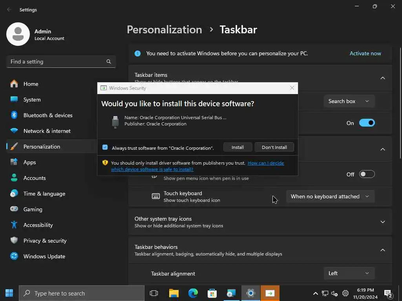Open Microsoft Edge from the taskbar
402x301 pixels.
193,293
